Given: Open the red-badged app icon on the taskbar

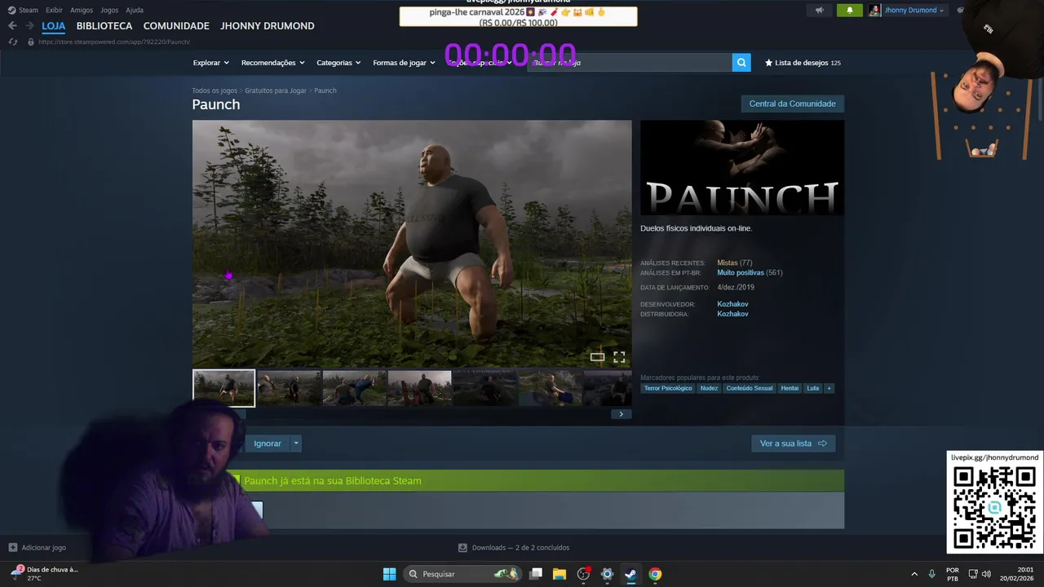Looking at the screenshot, I should point(583,574).
